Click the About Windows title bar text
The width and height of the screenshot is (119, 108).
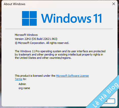pos(14,4)
